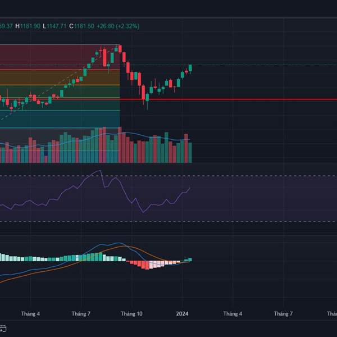The height and width of the screenshot is (337, 337).
Task: Click the High value 1181.90
Action: coord(30,26)
